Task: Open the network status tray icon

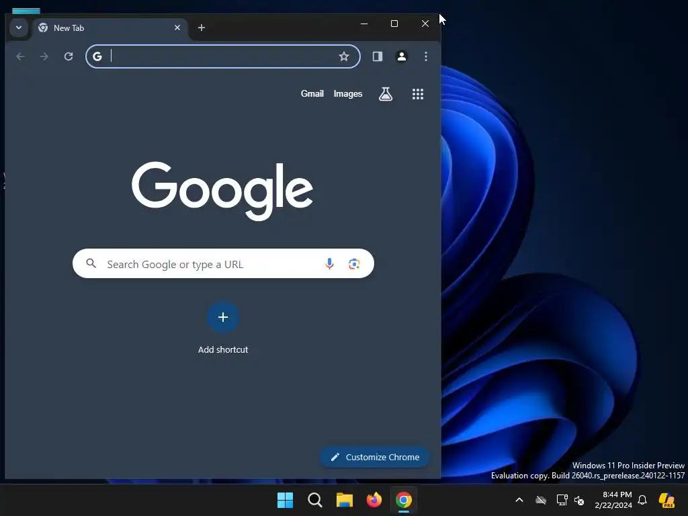Action: point(562,500)
